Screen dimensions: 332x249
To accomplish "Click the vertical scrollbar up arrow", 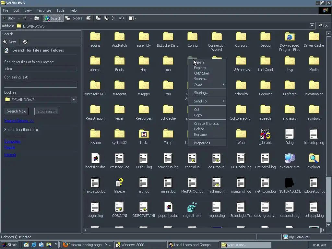I will click(328, 33).
